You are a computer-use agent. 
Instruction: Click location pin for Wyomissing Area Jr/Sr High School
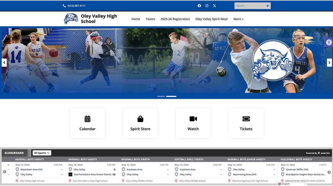click(229, 181)
